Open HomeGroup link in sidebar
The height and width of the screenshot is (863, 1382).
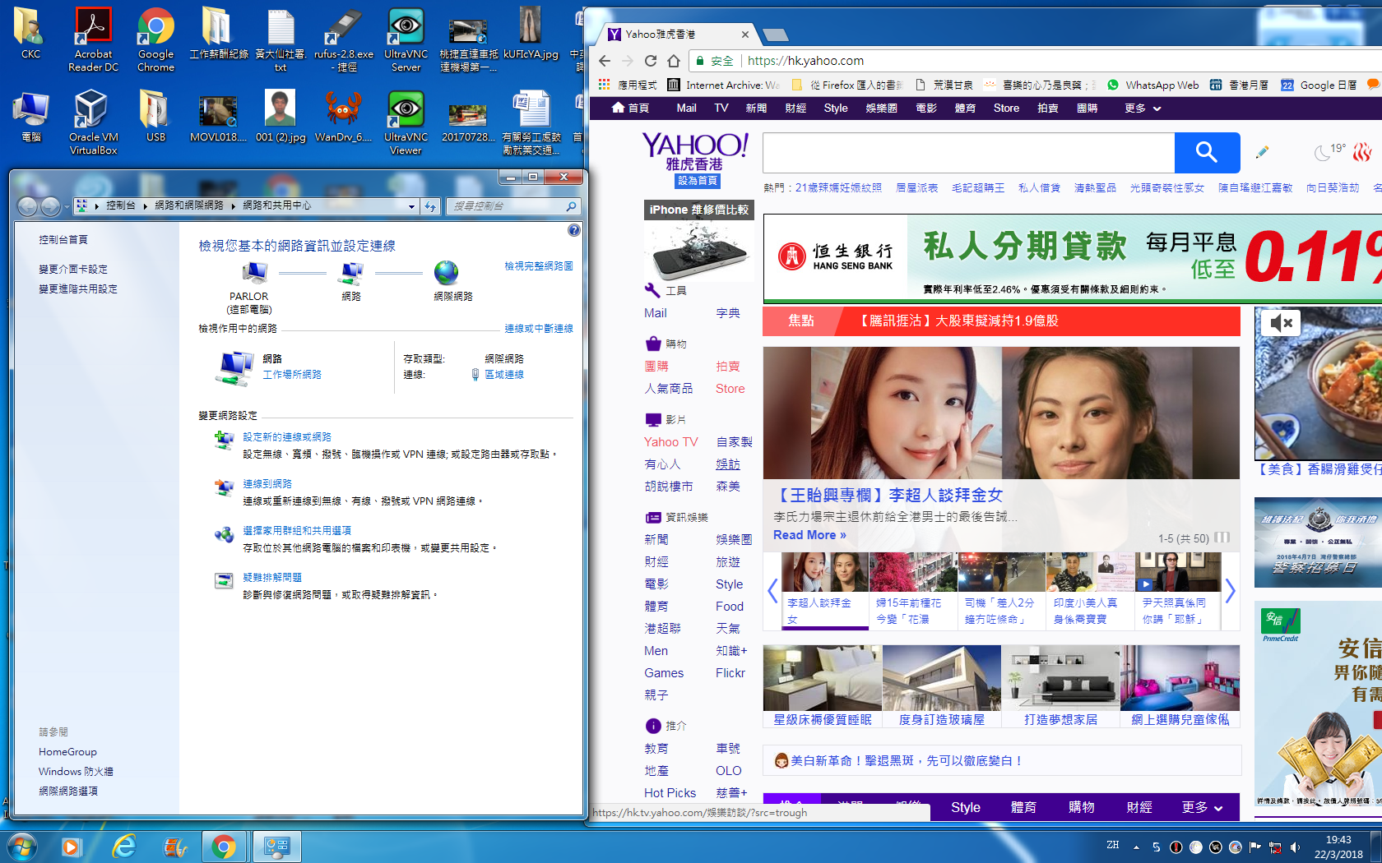point(67,752)
